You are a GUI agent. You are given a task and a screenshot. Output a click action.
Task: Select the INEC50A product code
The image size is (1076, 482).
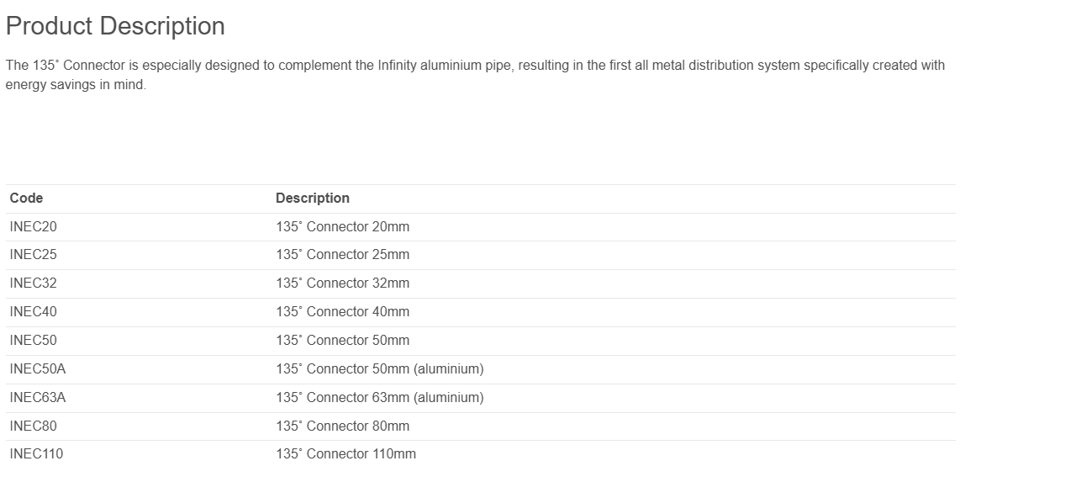point(38,369)
